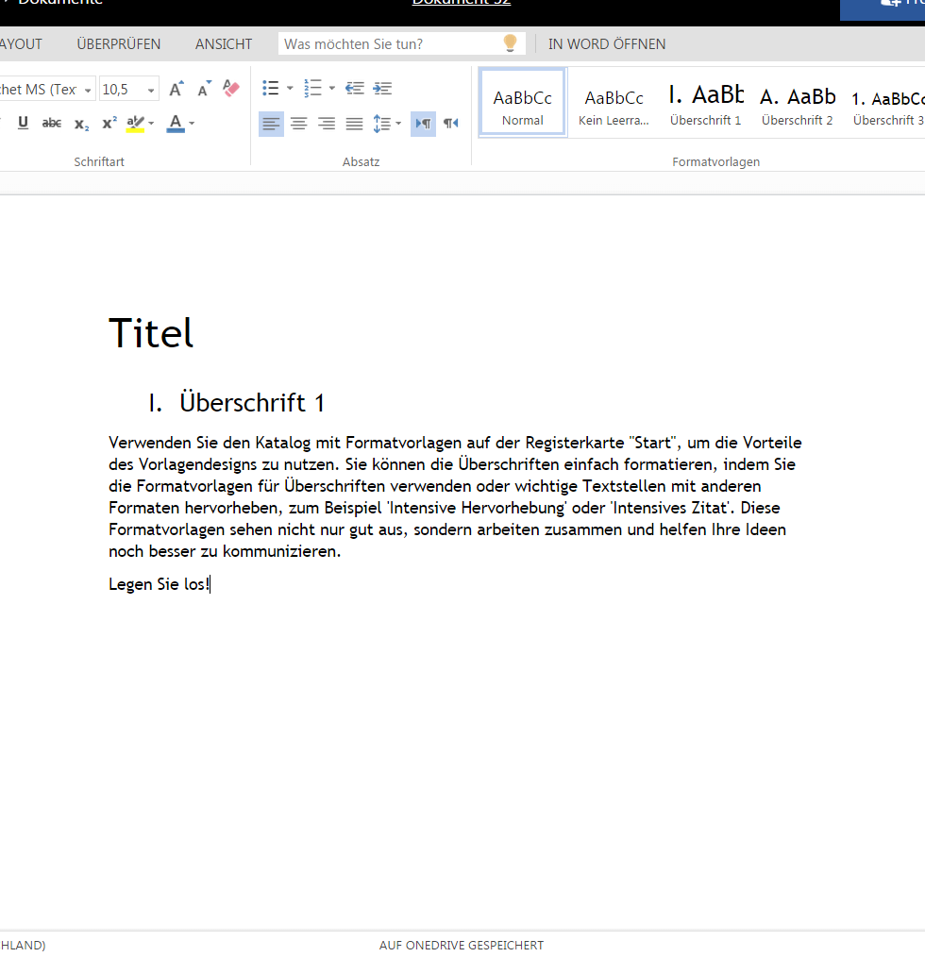Open the ÜBERPRÜFEN tab
Screen dimensions: 925x957
pos(119,44)
